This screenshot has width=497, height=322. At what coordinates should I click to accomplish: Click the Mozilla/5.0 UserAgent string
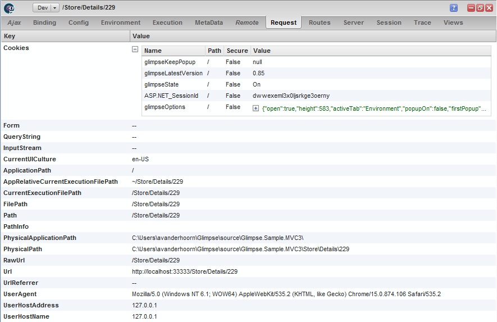(286, 294)
